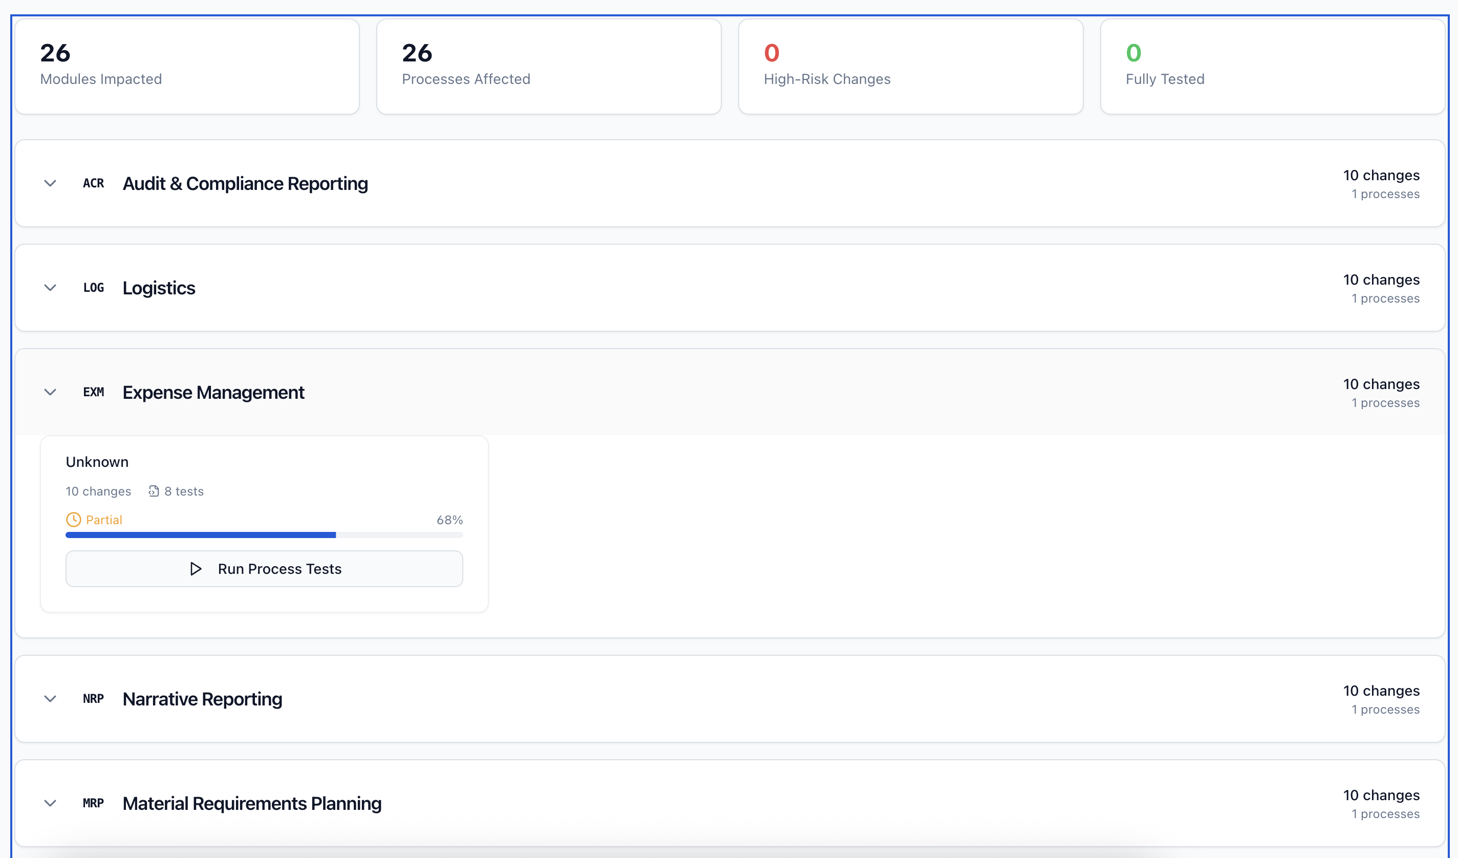Expand Material Requirements Planning
The width and height of the screenshot is (1458, 858).
(50, 803)
